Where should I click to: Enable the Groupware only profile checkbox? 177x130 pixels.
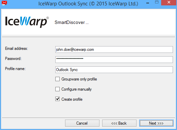[x=57, y=79]
